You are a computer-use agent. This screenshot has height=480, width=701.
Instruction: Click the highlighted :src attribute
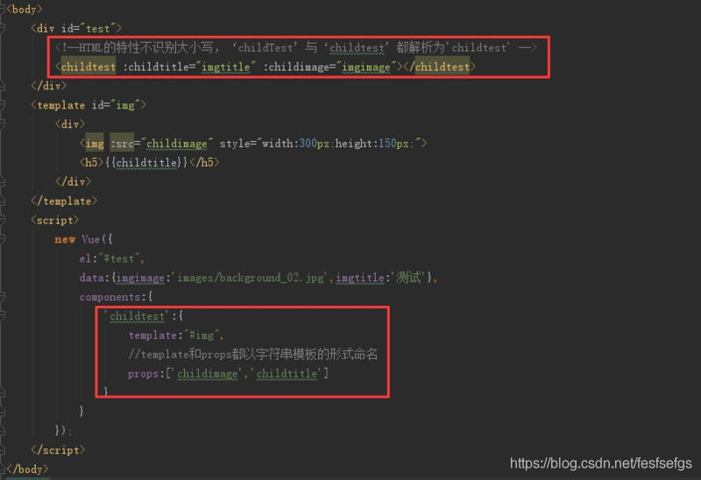122,144
